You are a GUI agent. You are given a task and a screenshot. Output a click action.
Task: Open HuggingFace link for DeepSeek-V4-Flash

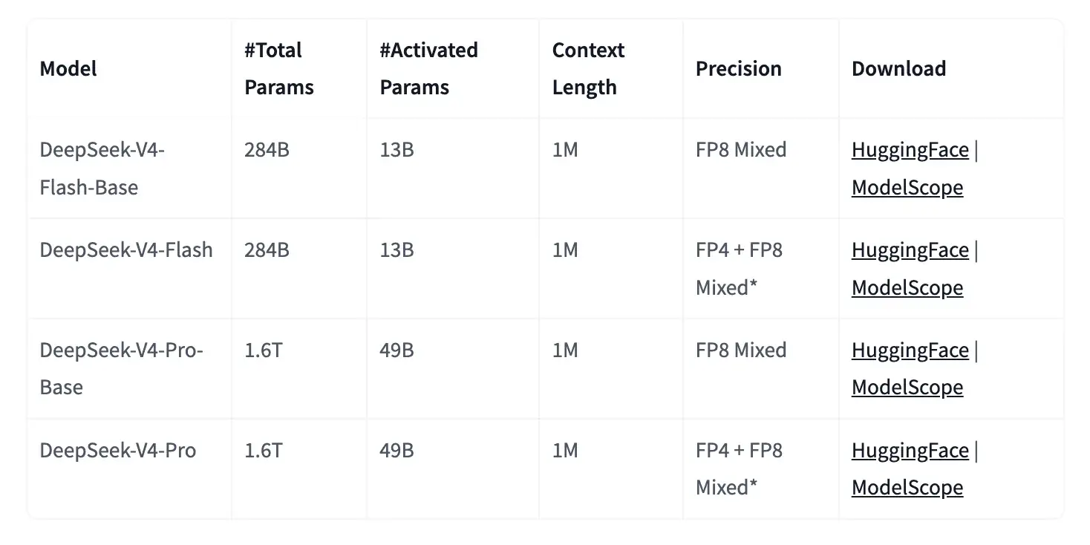[910, 250]
